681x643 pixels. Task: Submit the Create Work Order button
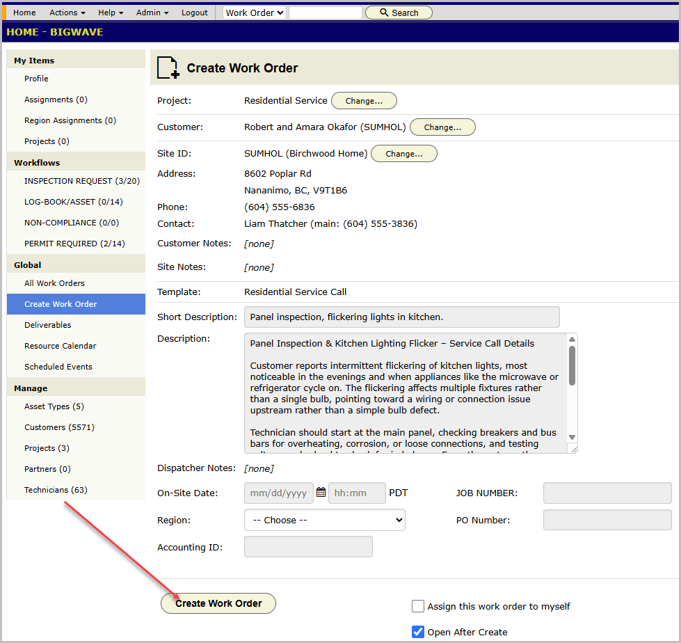pos(218,603)
